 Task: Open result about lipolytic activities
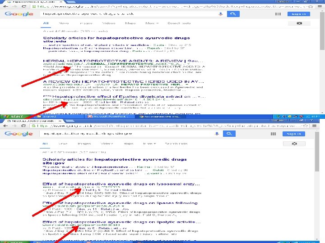[x=121, y=222]
